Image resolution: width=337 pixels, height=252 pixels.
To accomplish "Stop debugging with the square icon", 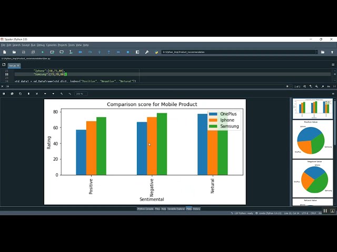I will click(128, 52).
